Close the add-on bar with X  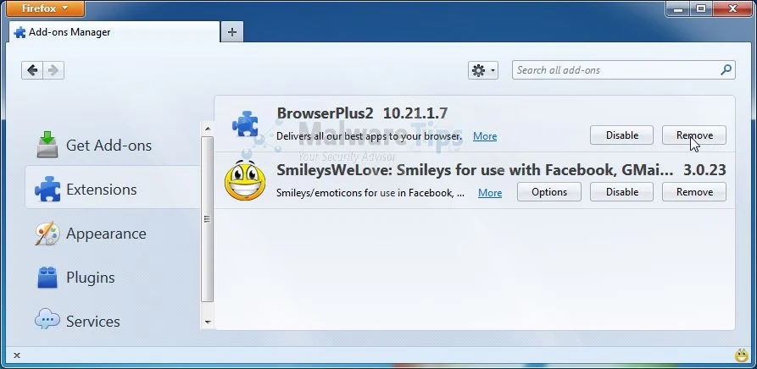17,355
